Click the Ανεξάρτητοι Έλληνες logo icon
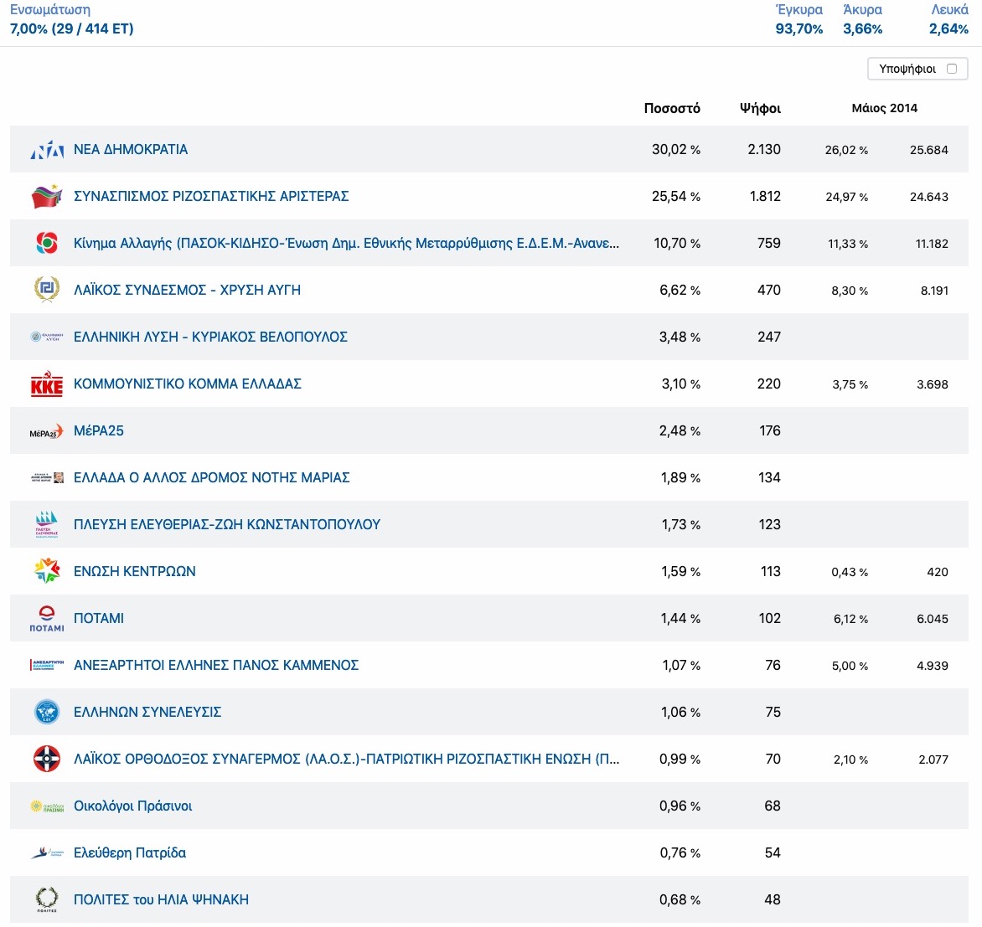This screenshot has width=982, height=927. (x=47, y=665)
